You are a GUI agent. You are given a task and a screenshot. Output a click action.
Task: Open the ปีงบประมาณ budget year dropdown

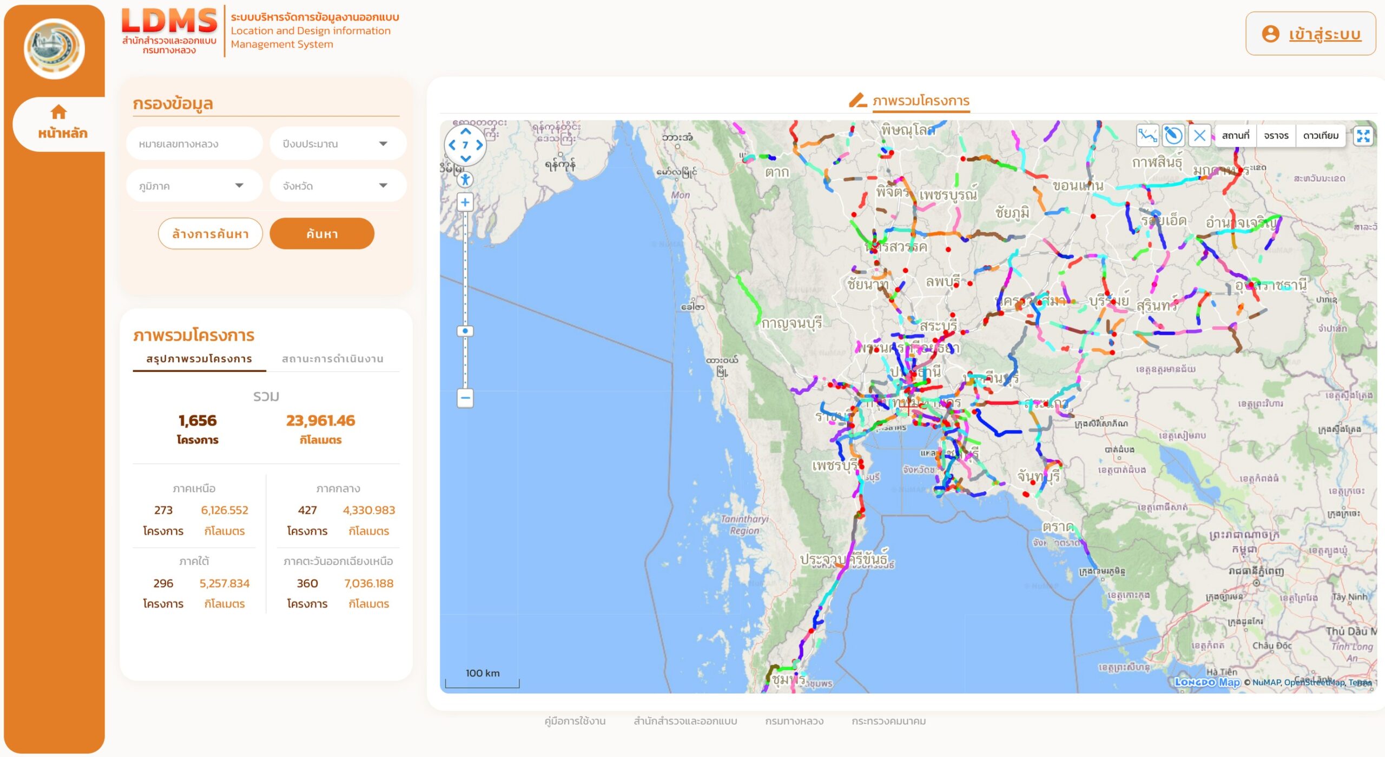point(338,144)
